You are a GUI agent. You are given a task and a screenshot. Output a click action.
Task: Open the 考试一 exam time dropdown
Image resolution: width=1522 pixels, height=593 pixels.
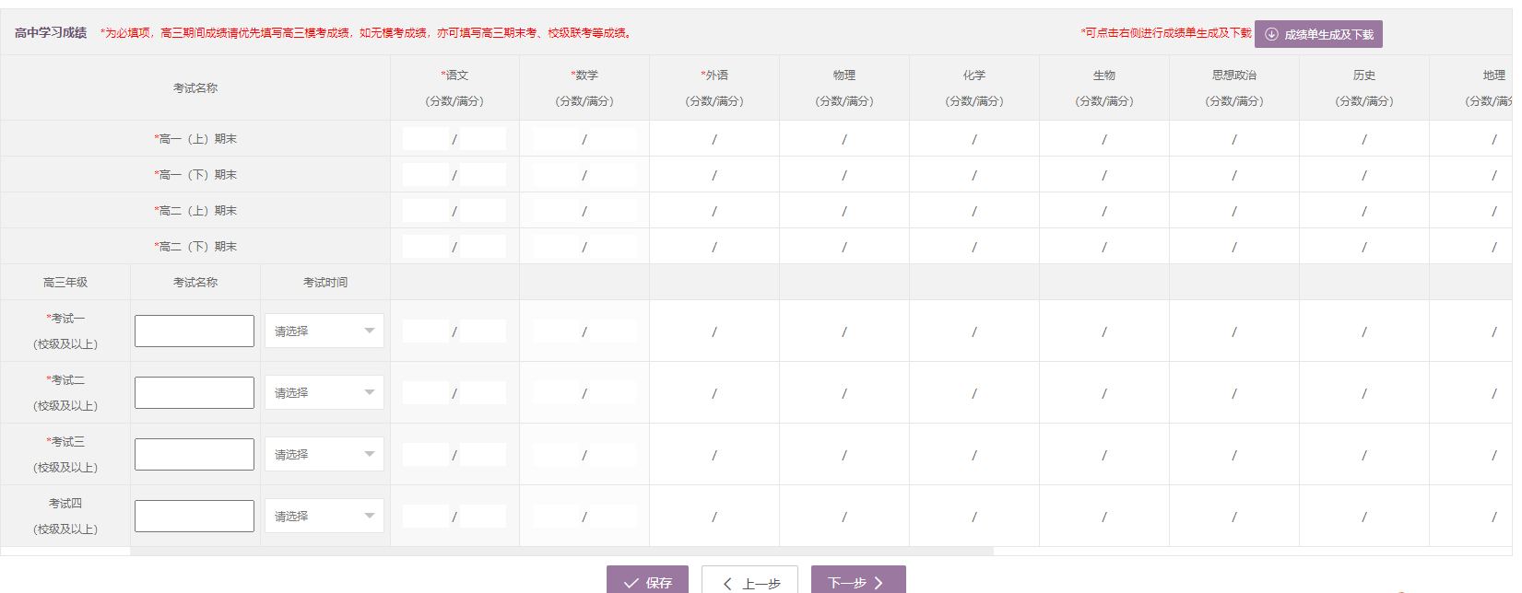324,331
